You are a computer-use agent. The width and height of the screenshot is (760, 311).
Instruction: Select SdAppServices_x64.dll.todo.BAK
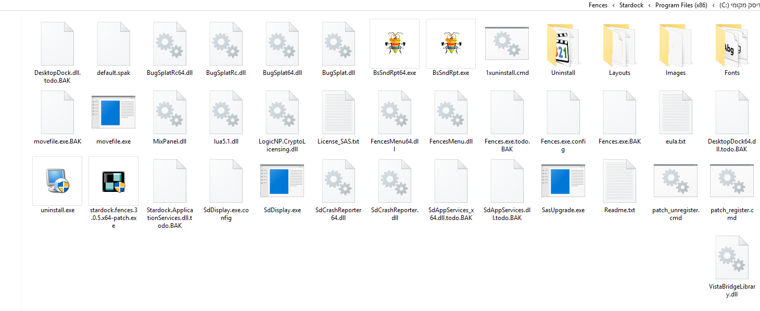point(451,189)
